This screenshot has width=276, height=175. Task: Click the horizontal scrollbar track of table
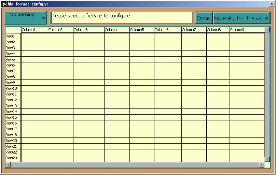[x=135, y=165]
